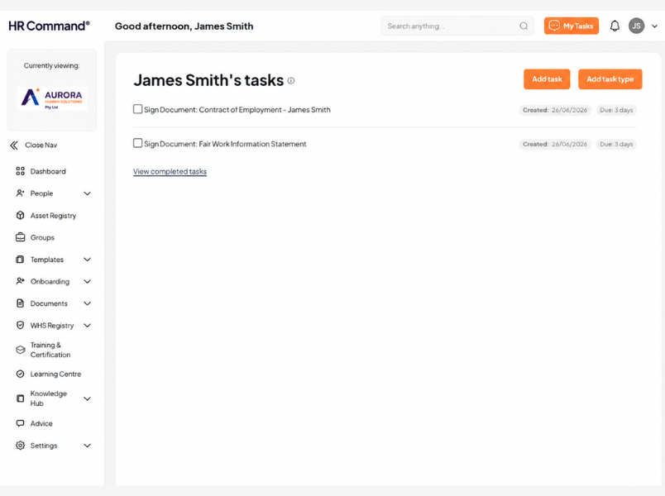
Task: Click the Onboarding person-plus icon
Action: tap(20, 281)
